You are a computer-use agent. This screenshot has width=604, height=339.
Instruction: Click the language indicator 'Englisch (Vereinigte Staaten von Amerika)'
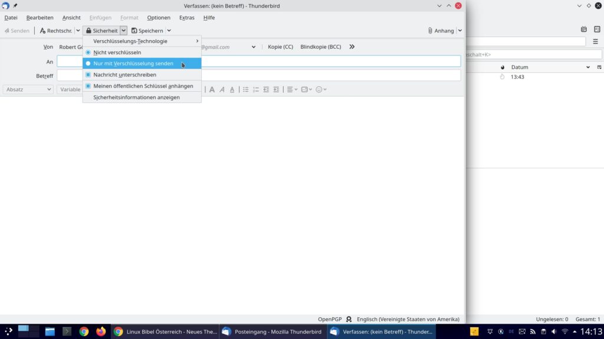point(408,320)
